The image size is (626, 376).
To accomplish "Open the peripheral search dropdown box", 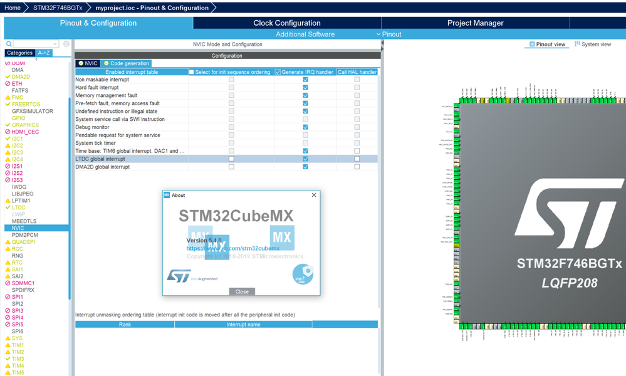I will click(x=36, y=44).
